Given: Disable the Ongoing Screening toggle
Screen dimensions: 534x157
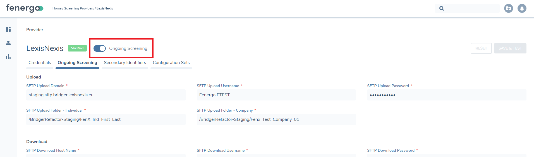Looking at the screenshot, I should coord(100,48).
